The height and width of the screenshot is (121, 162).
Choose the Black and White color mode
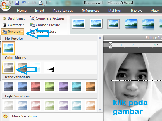click(x=49, y=67)
